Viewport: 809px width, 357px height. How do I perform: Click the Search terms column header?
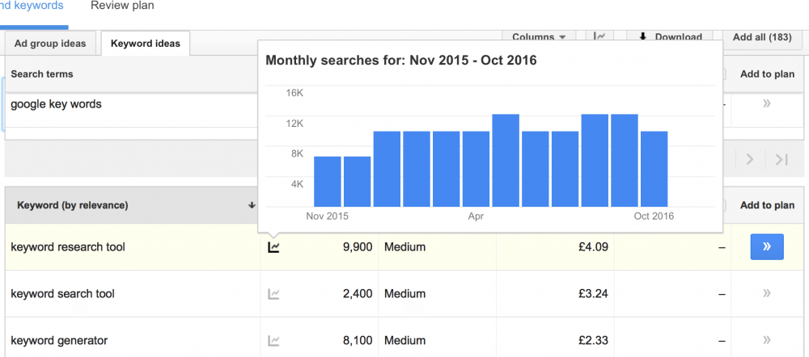[x=42, y=74]
